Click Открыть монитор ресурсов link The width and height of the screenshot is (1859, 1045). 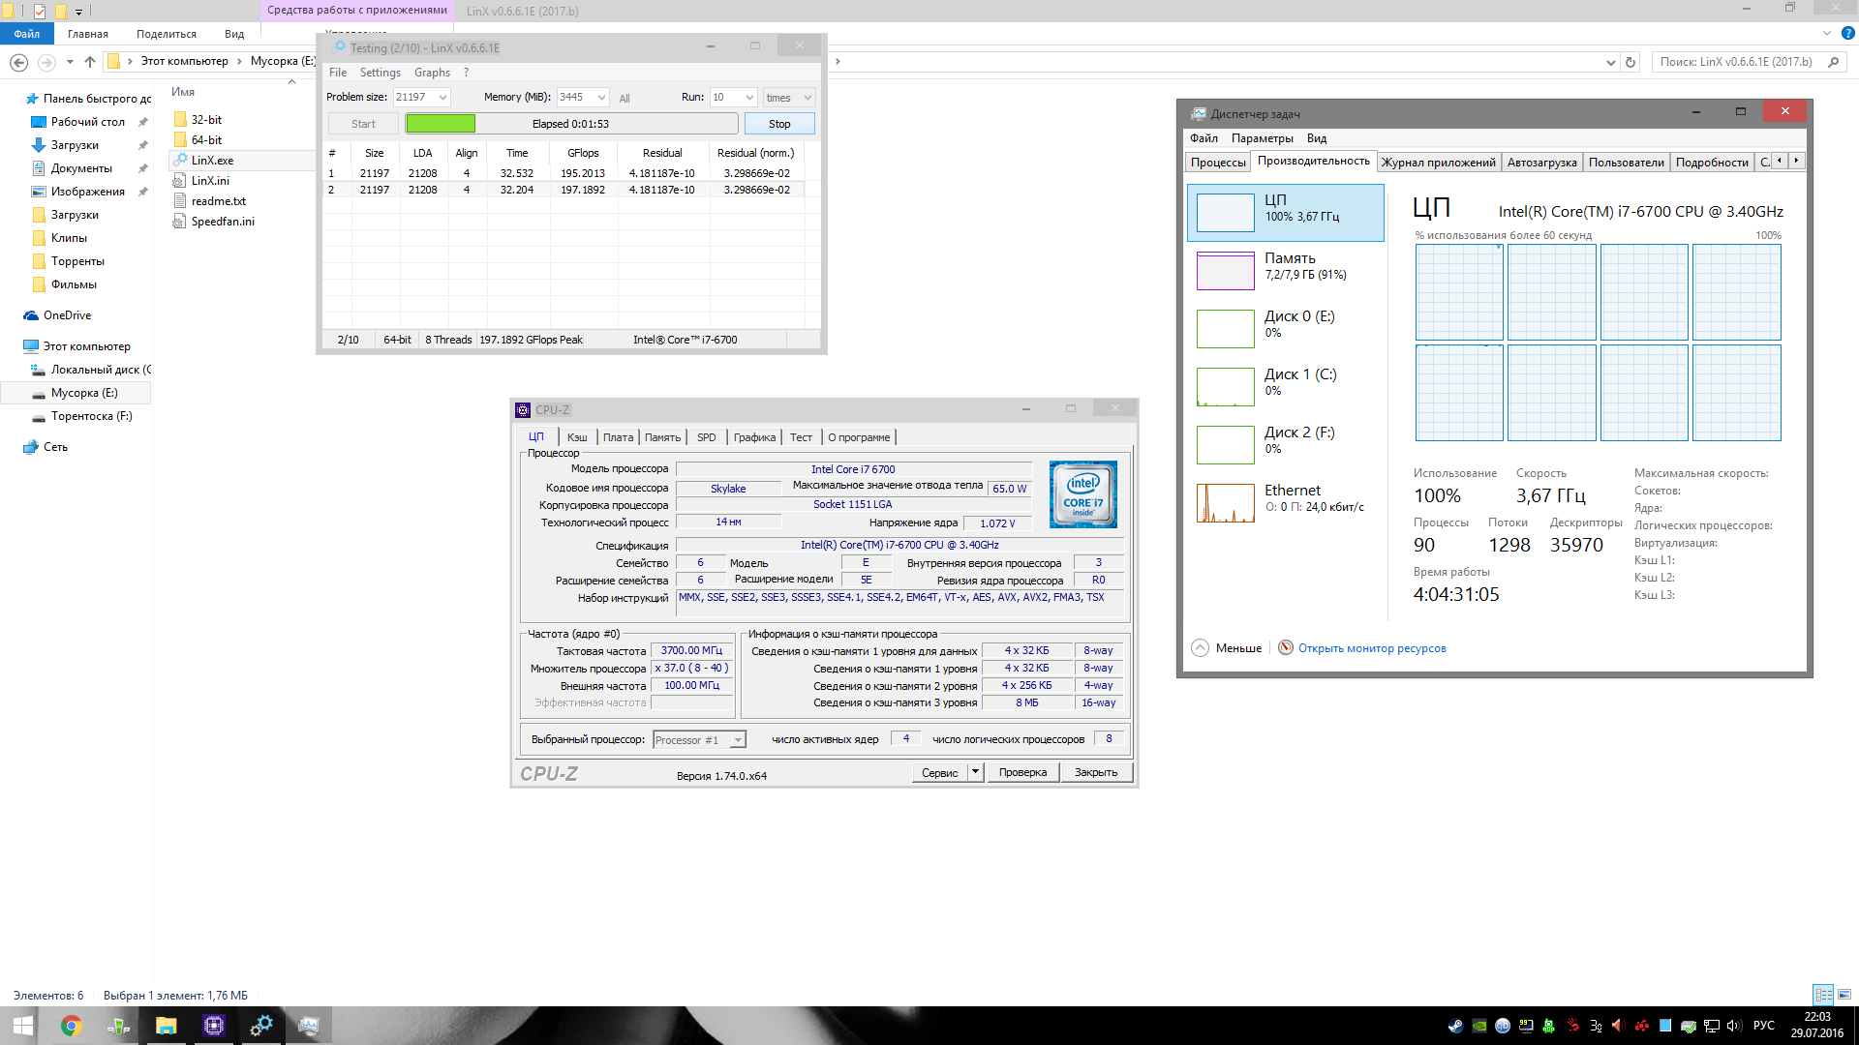tap(1371, 648)
